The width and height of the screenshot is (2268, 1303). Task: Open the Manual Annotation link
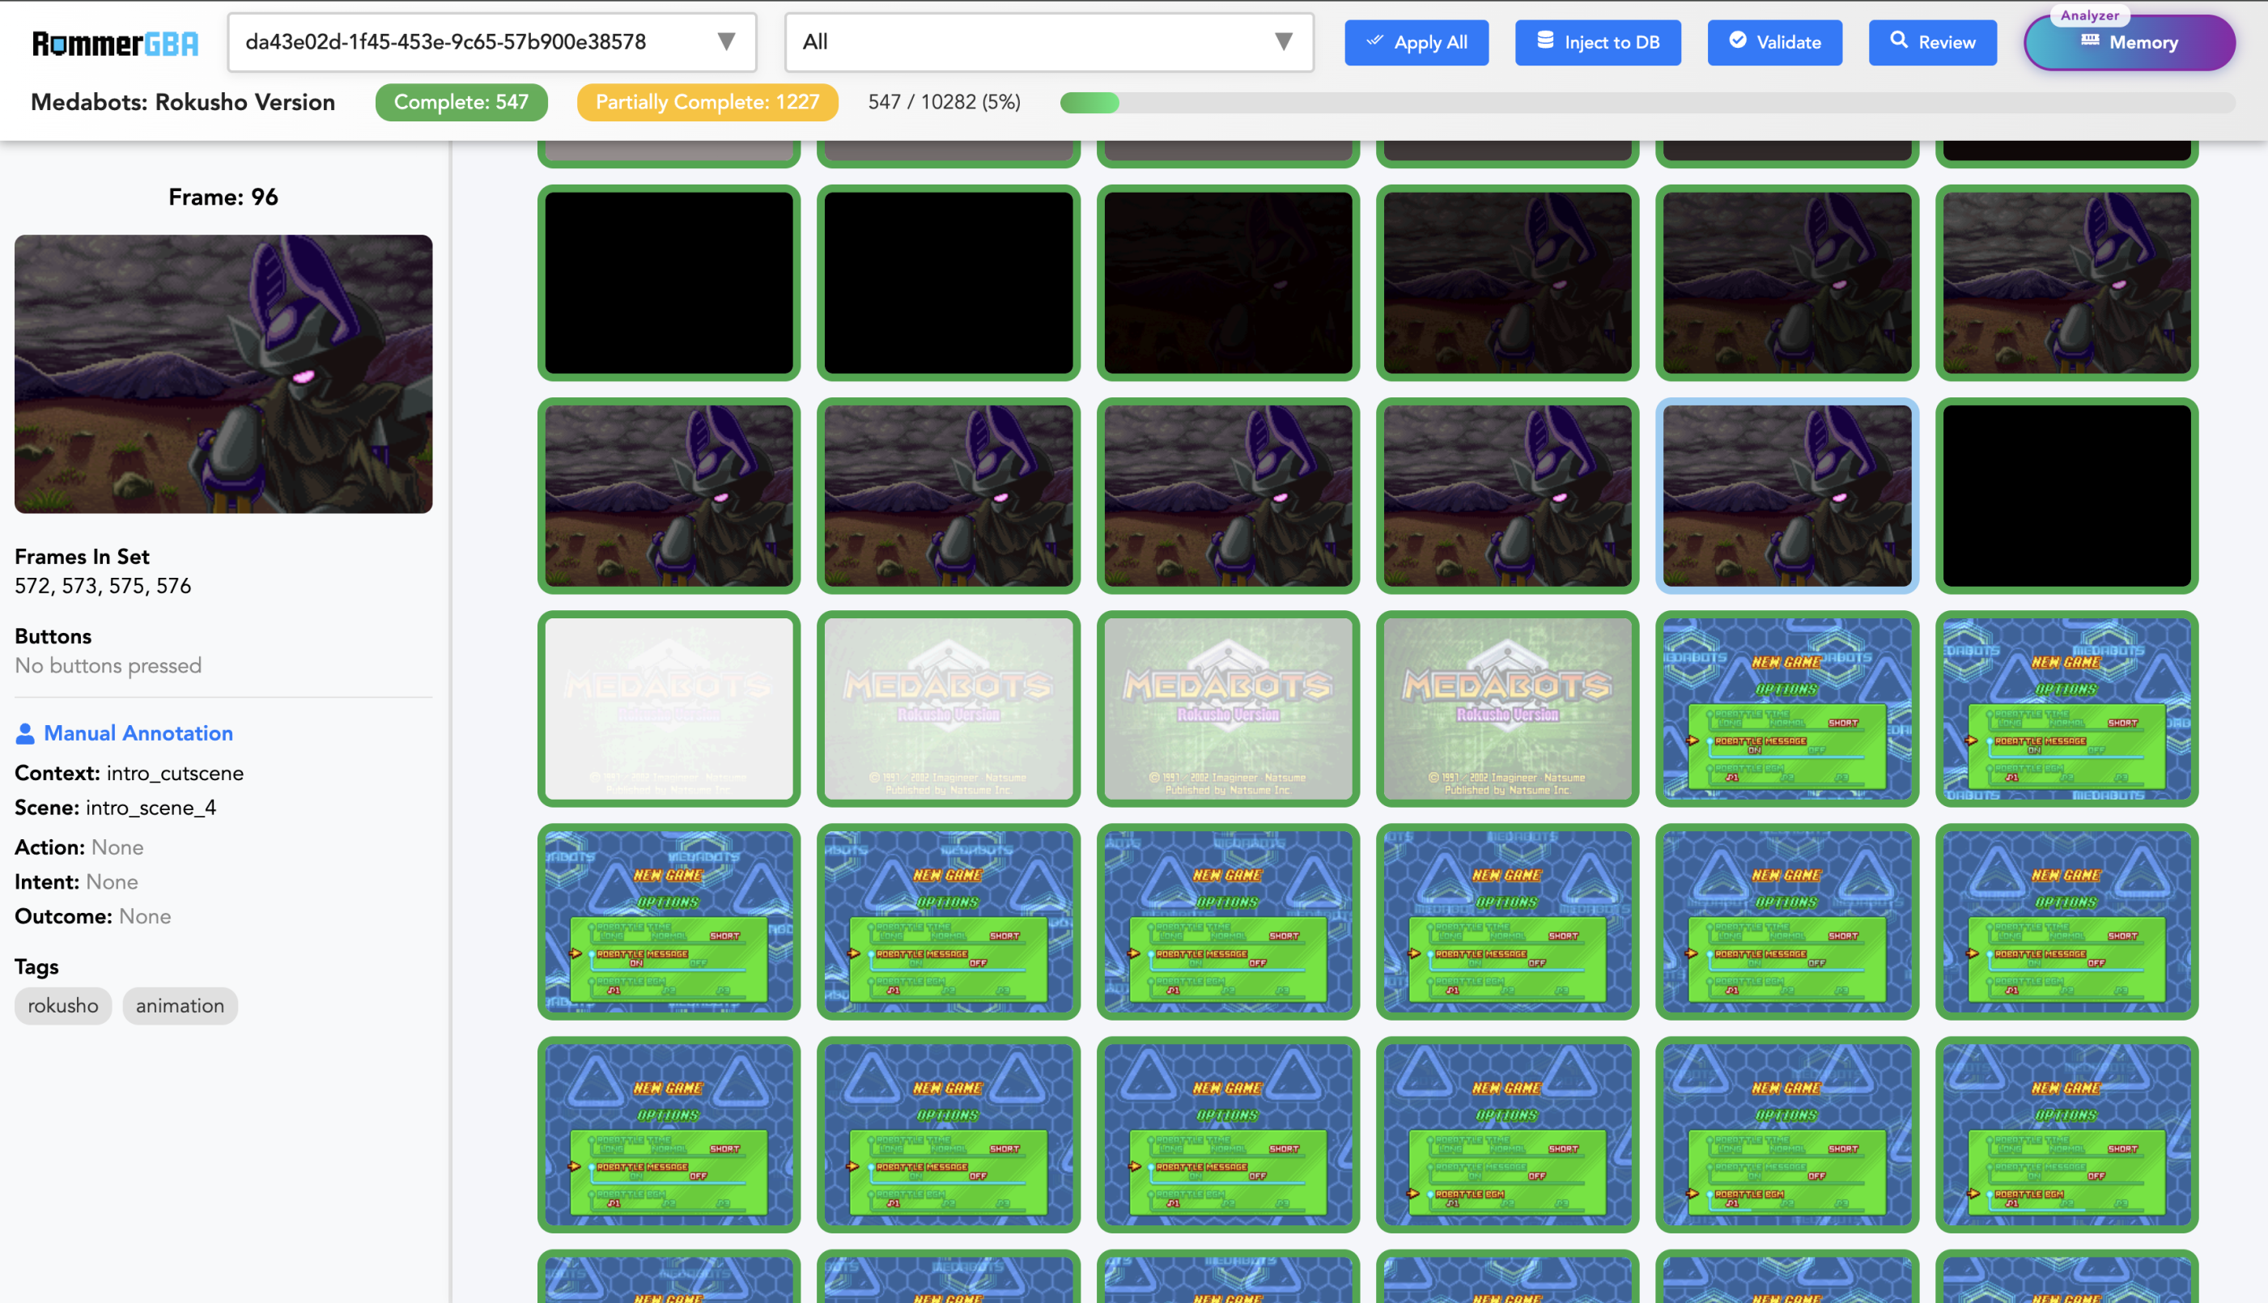coord(138,733)
